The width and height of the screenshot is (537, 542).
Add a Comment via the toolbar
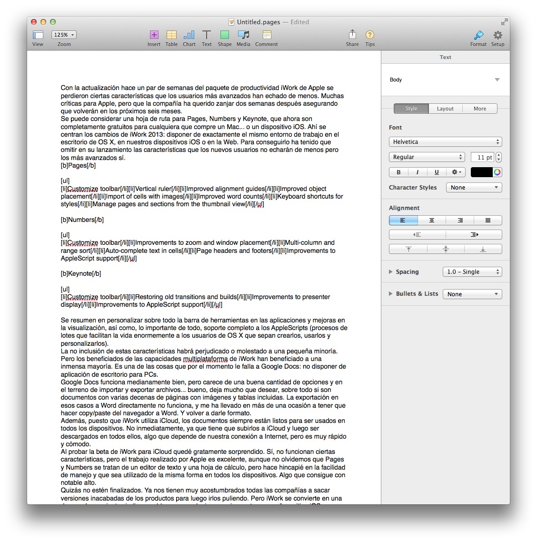click(x=266, y=35)
